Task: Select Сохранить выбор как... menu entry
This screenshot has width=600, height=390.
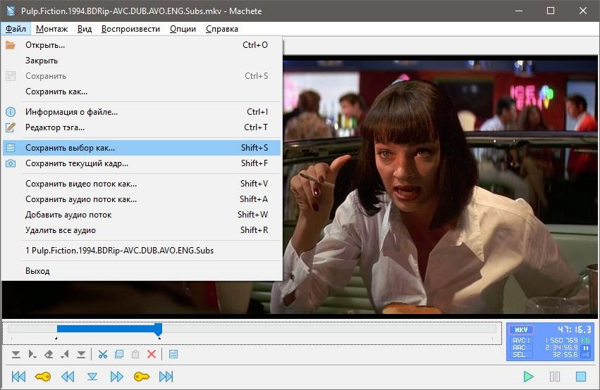Action: click(142, 148)
